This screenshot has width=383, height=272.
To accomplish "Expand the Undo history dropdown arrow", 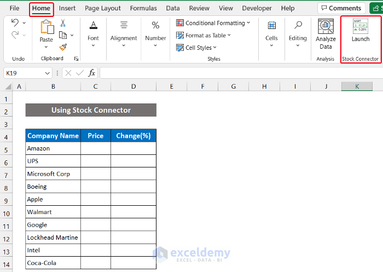I will pos(24,23).
